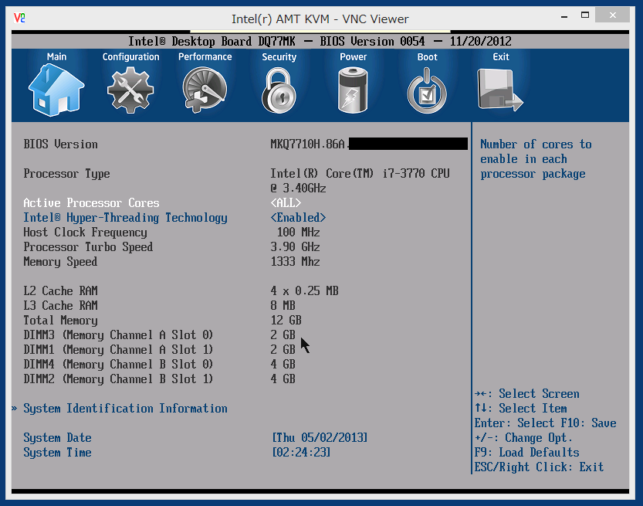Screen dimensions: 643x506
Task: Click the 8 MB cache value
Action: pos(283,306)
